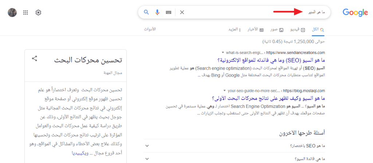Screen dimensions: 373x163
Task: Share the knowledge panel via share icon
Action: tap(35, 58)
